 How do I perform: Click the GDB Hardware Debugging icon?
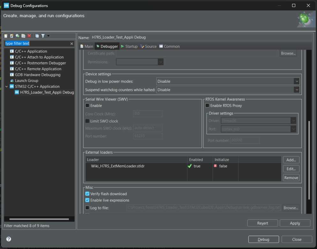click(x=12, y=75)
